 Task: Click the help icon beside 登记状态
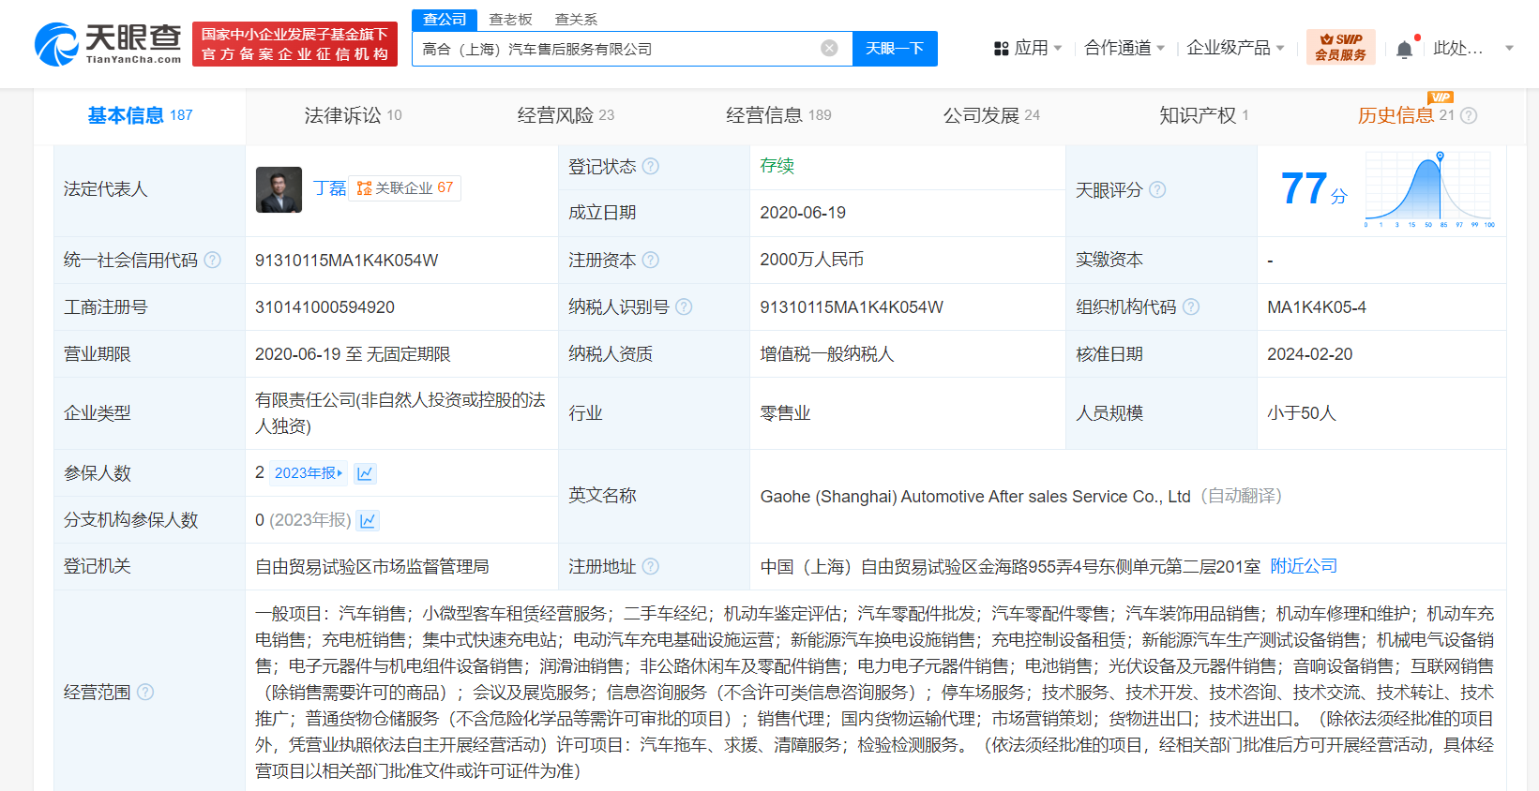point(651,167)
